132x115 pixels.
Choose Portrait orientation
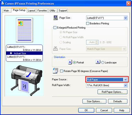coord(74,62)
